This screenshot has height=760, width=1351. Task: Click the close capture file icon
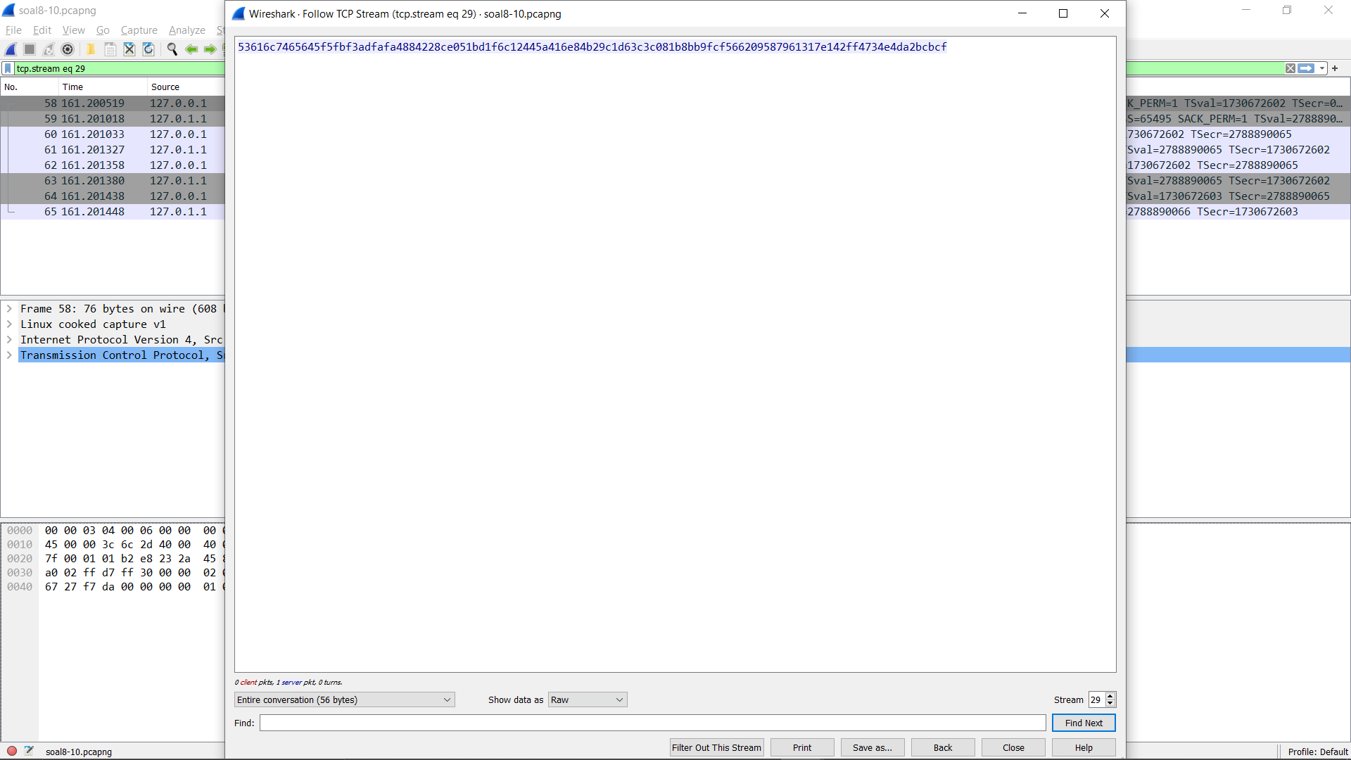129,49
